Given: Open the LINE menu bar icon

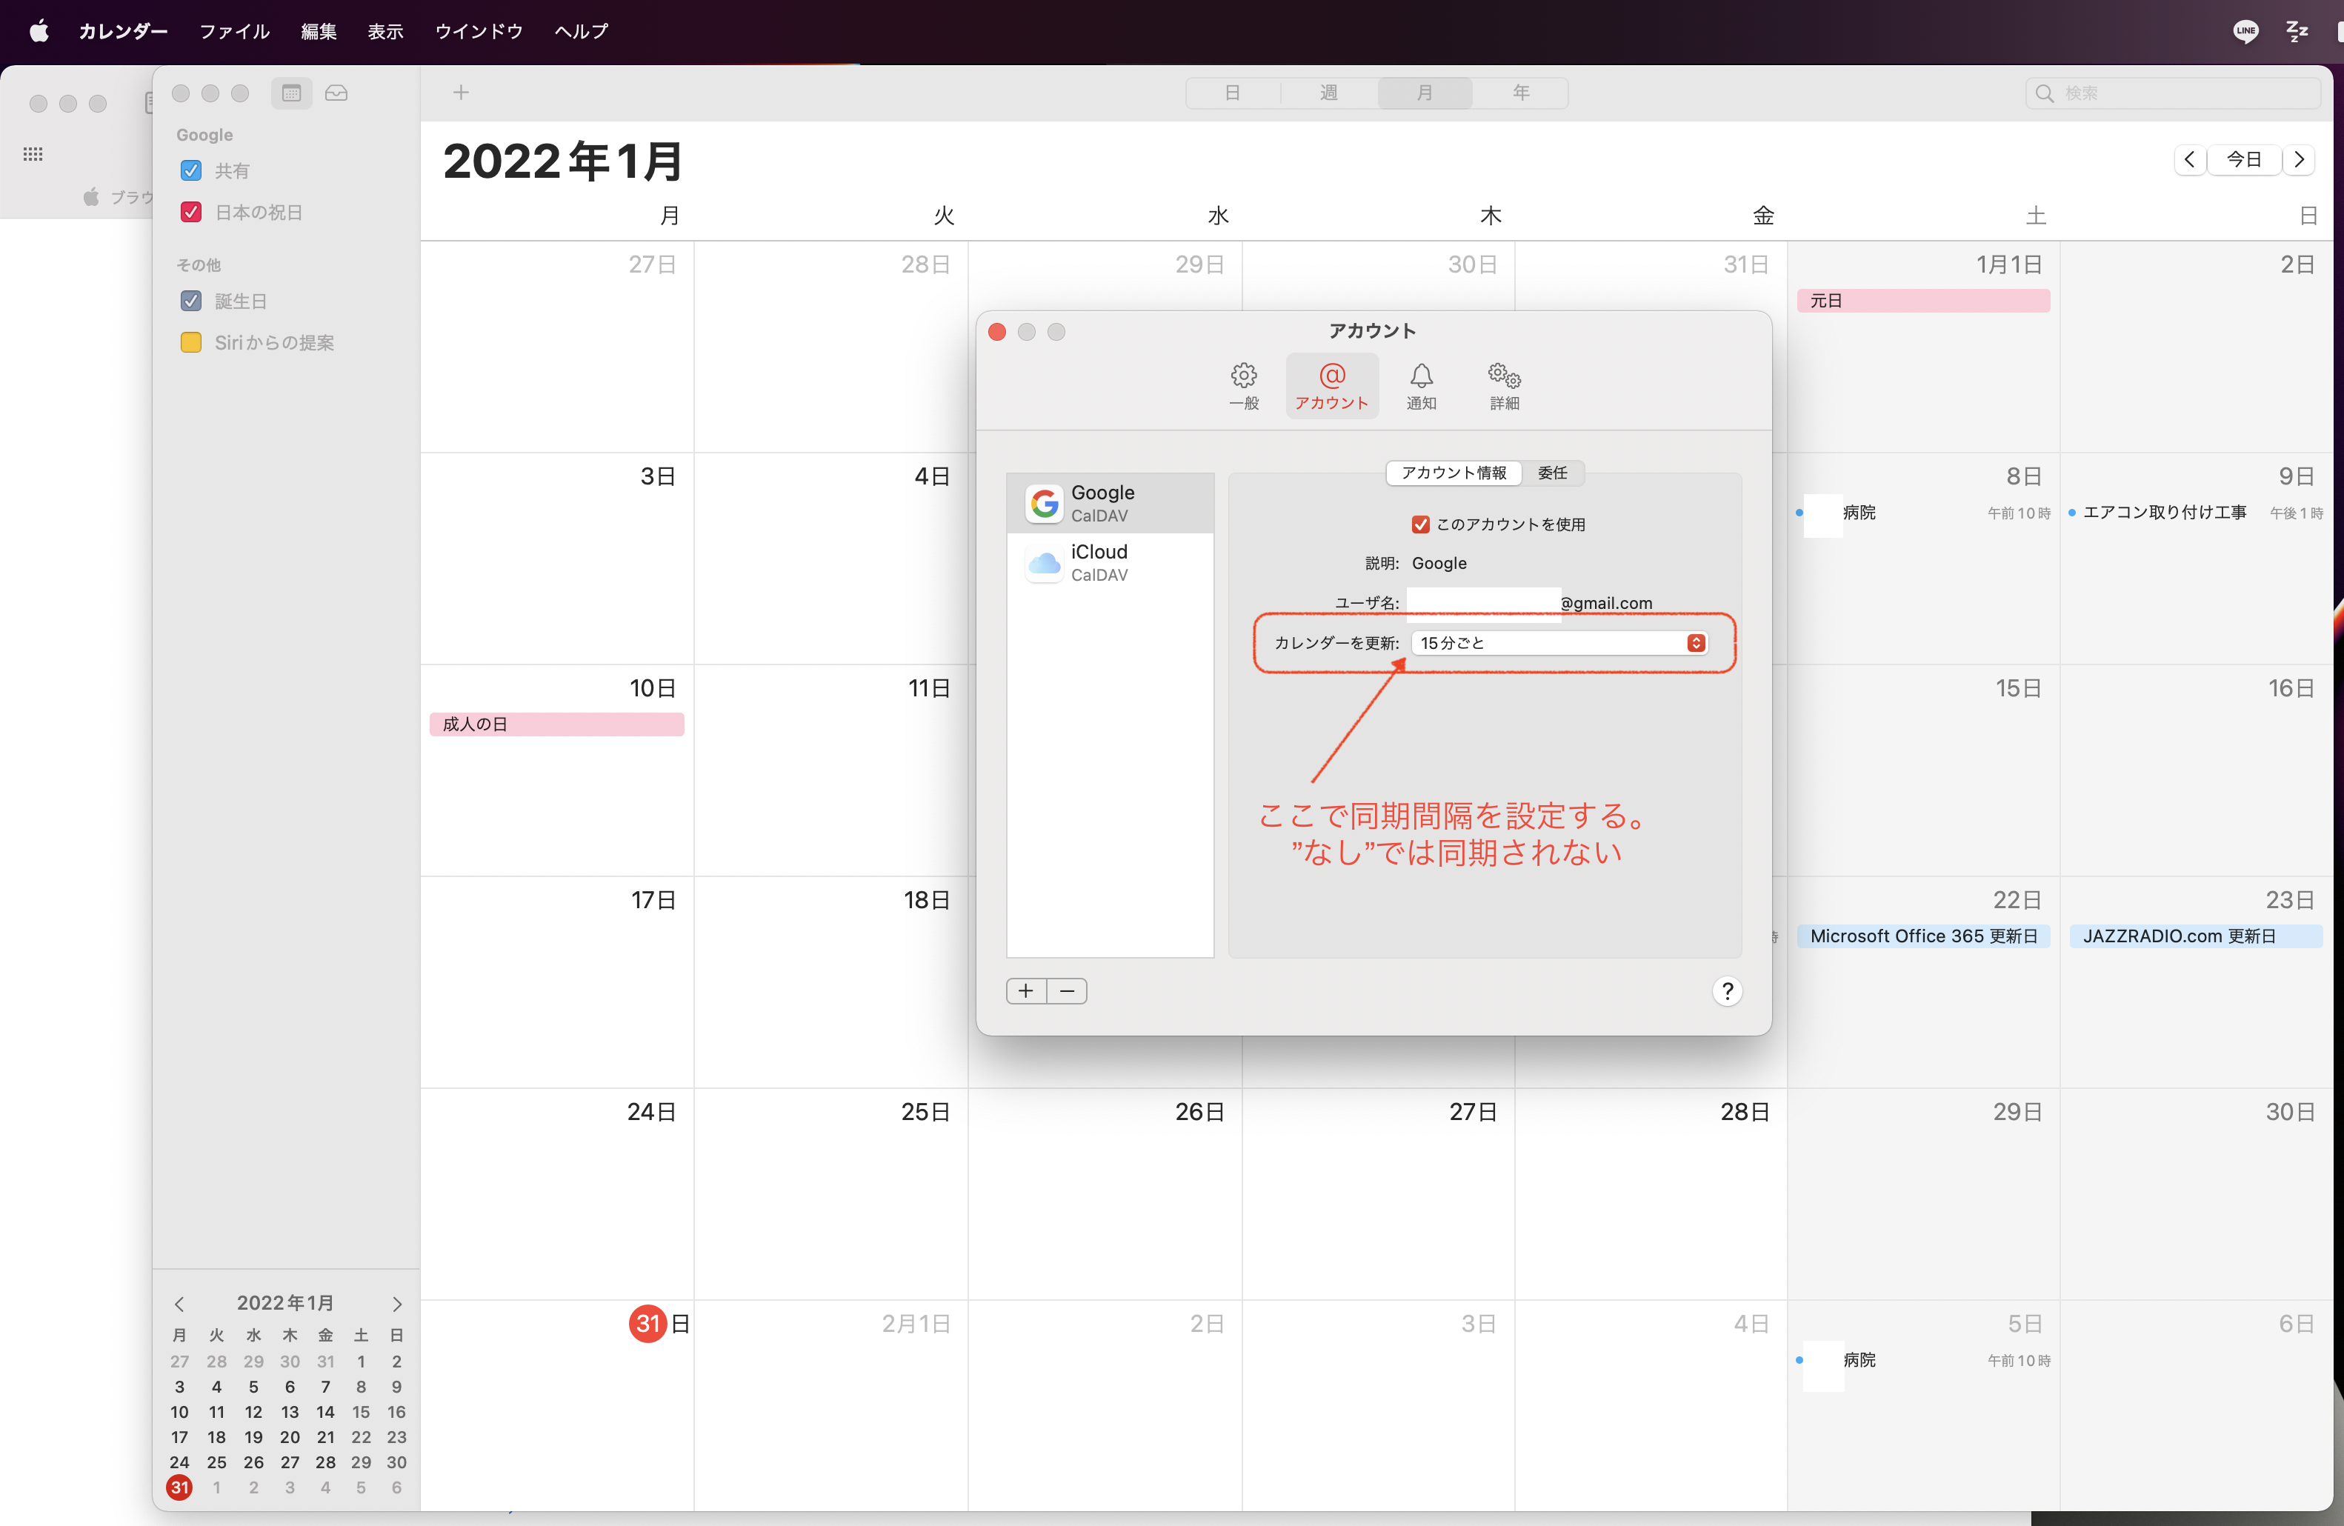Looking at the screenshot, I should tap(2245, 30).
